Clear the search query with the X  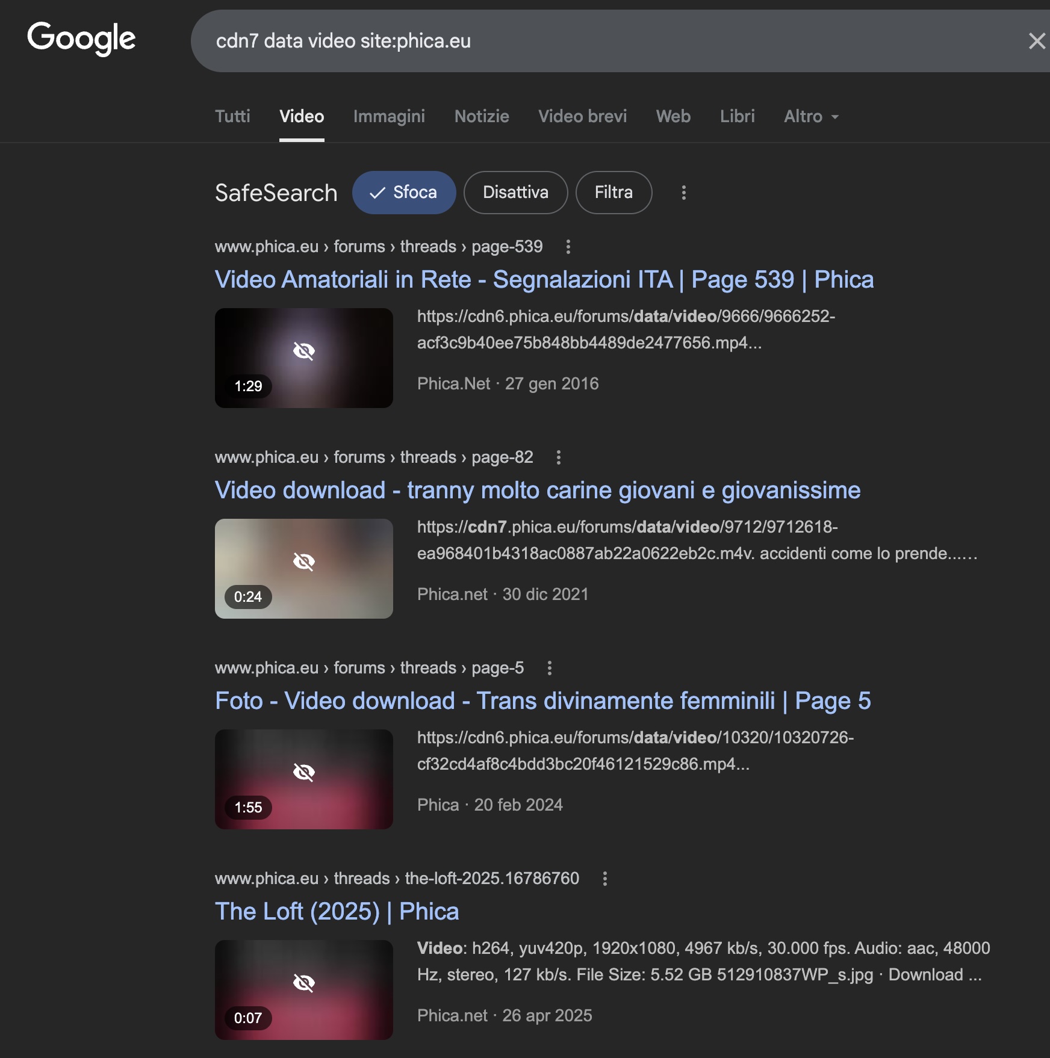point(1036,41)
